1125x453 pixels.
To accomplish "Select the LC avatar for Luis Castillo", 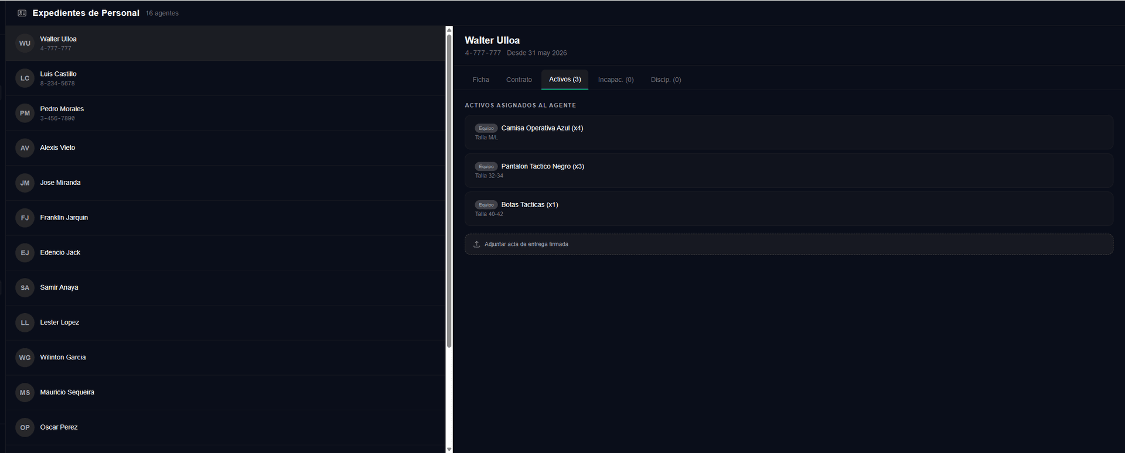I will point(25,78).
